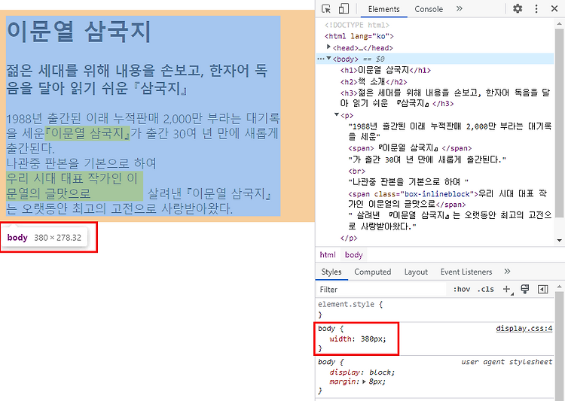
Task: Expand the head element node
Action: [x=328, y=47]
